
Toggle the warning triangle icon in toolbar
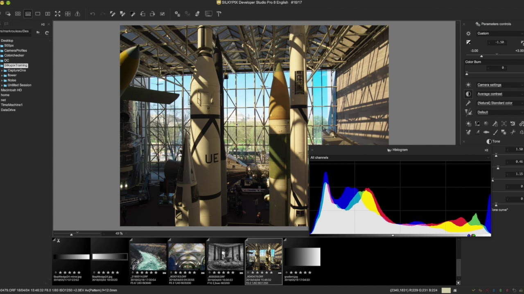77,14
